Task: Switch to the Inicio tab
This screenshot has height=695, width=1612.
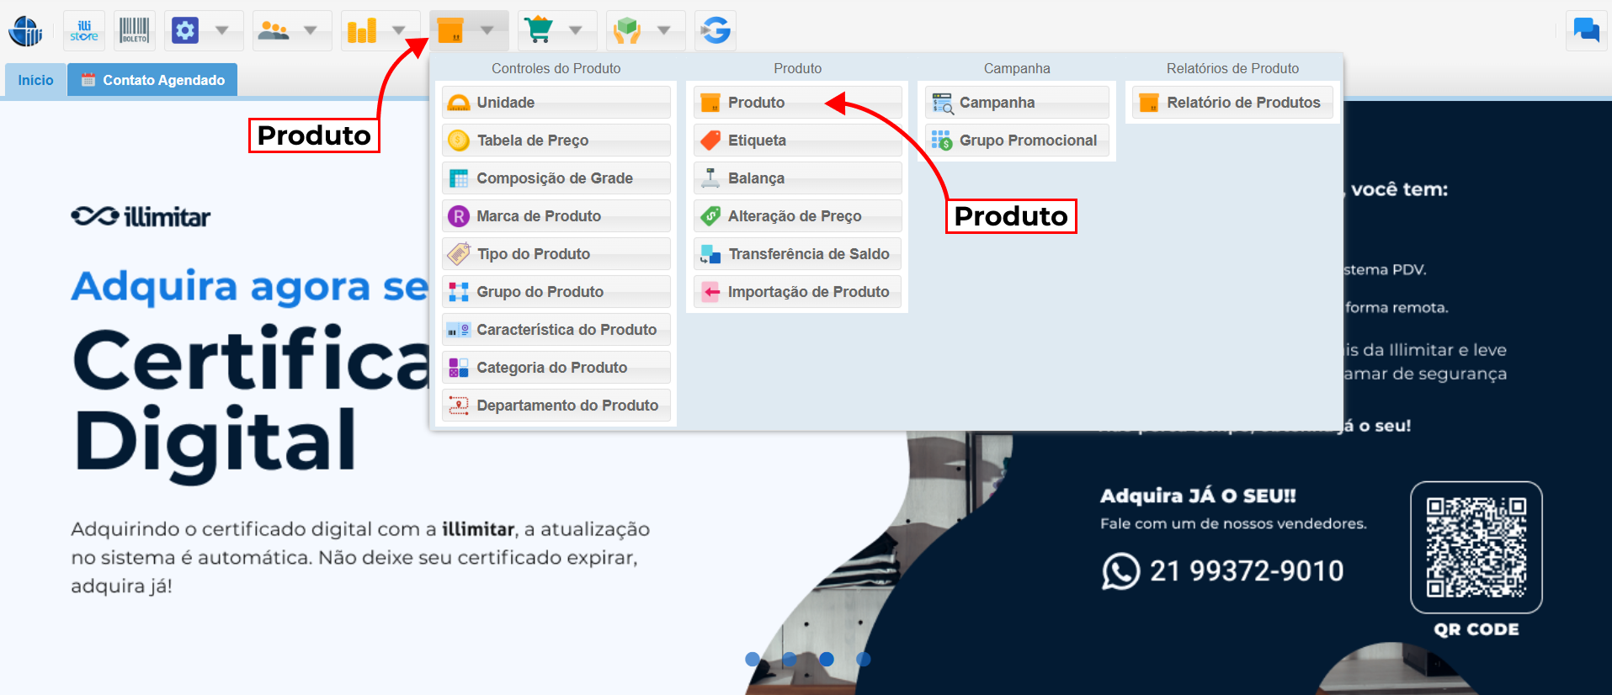Action: 35,80
